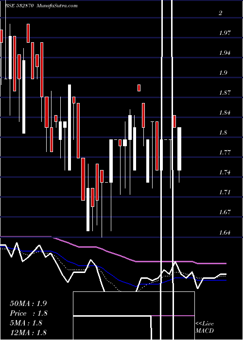Click the '12MA : 1.8' readout
Screen dimensions: 243x340
pos(28,333)
